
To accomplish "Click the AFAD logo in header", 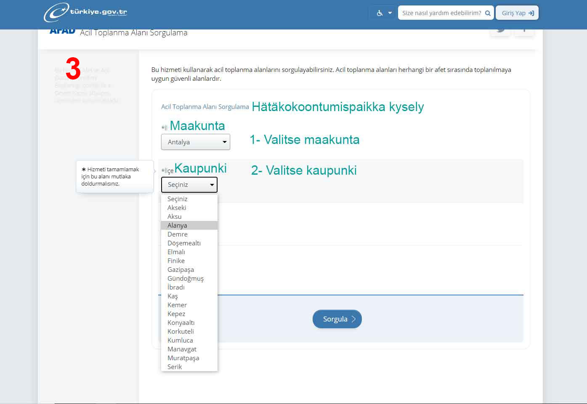I will 62,32.
